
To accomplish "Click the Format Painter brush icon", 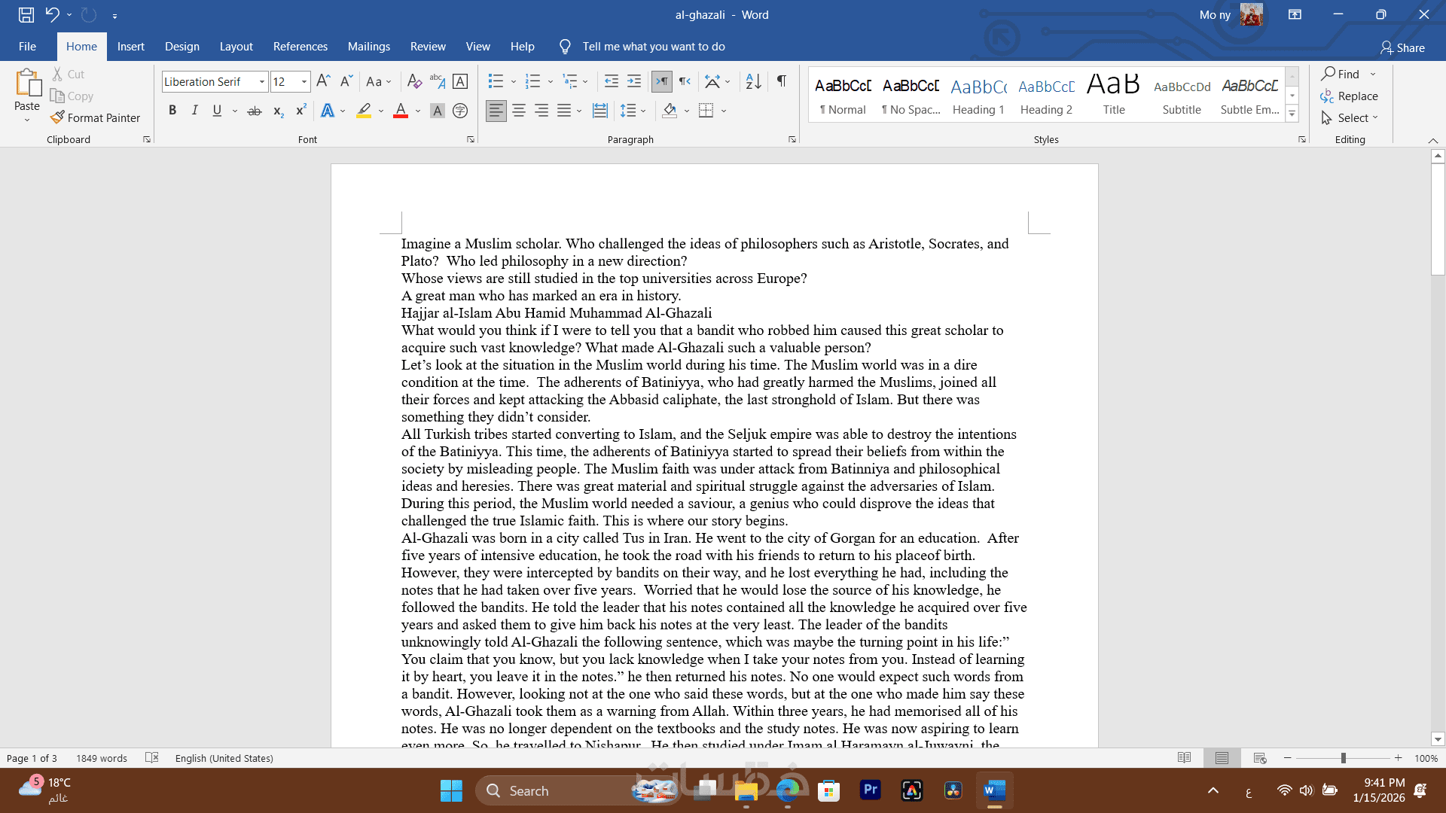I will pos(57,117).
